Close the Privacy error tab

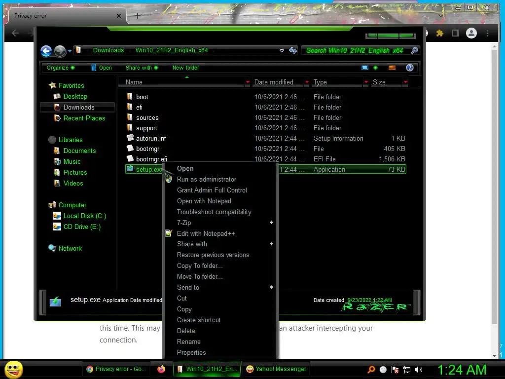(119, 16)
